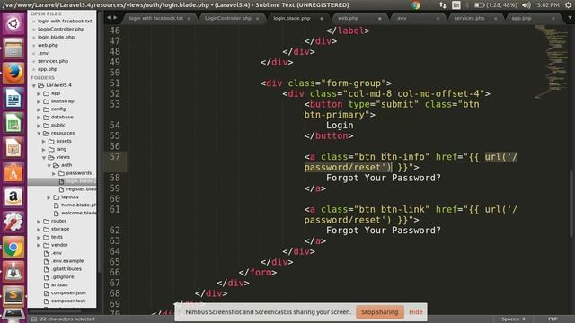Open the tab list dropdown arrow
575x323 pixels.
point(570,18)
